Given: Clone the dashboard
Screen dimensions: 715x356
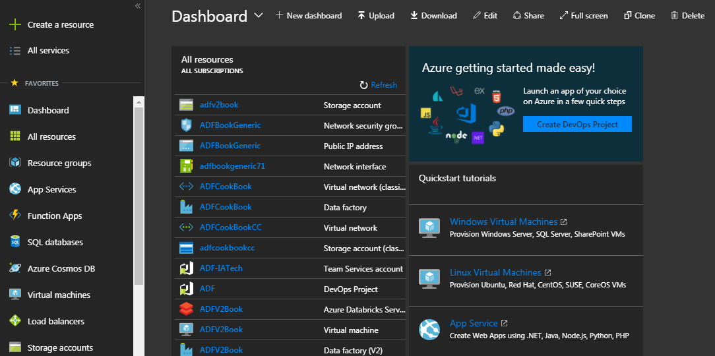Looking at the screenshot, I should click(639, 16).
